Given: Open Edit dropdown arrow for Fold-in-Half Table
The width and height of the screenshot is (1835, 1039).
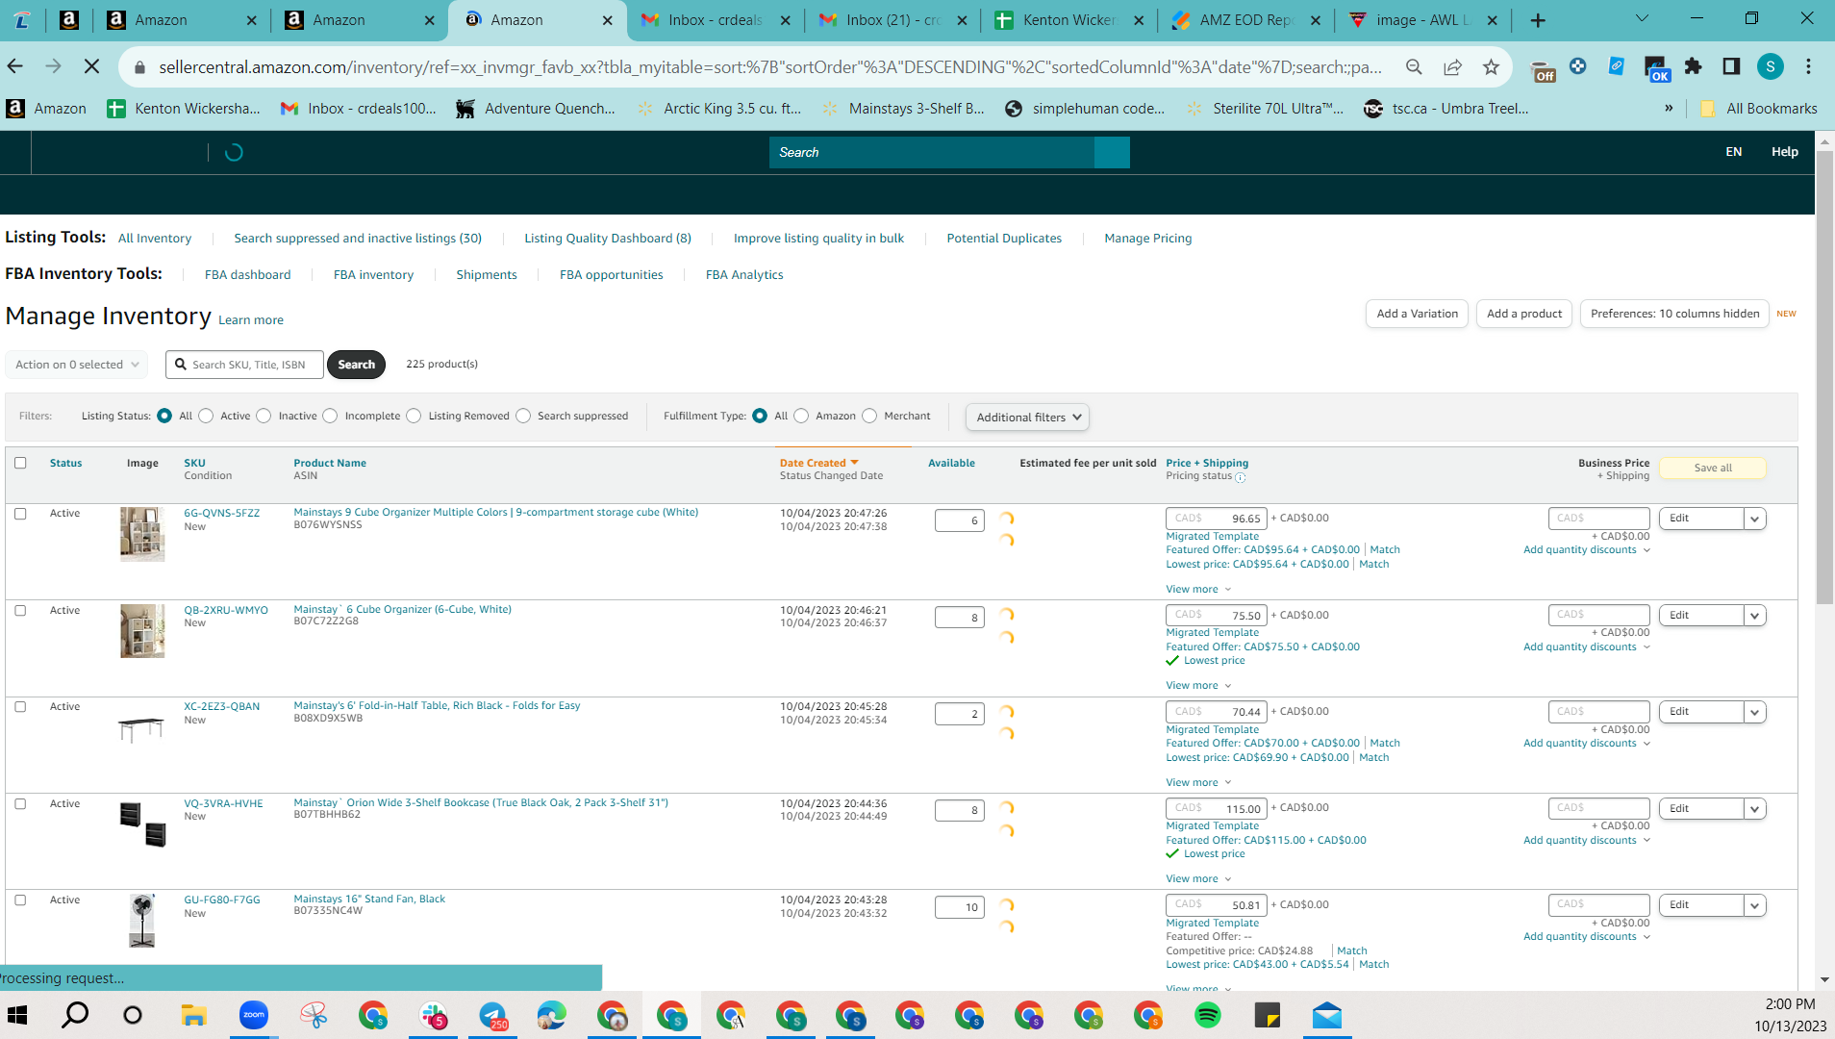Looking at the screenshot, I should (x=1755, y=712).
